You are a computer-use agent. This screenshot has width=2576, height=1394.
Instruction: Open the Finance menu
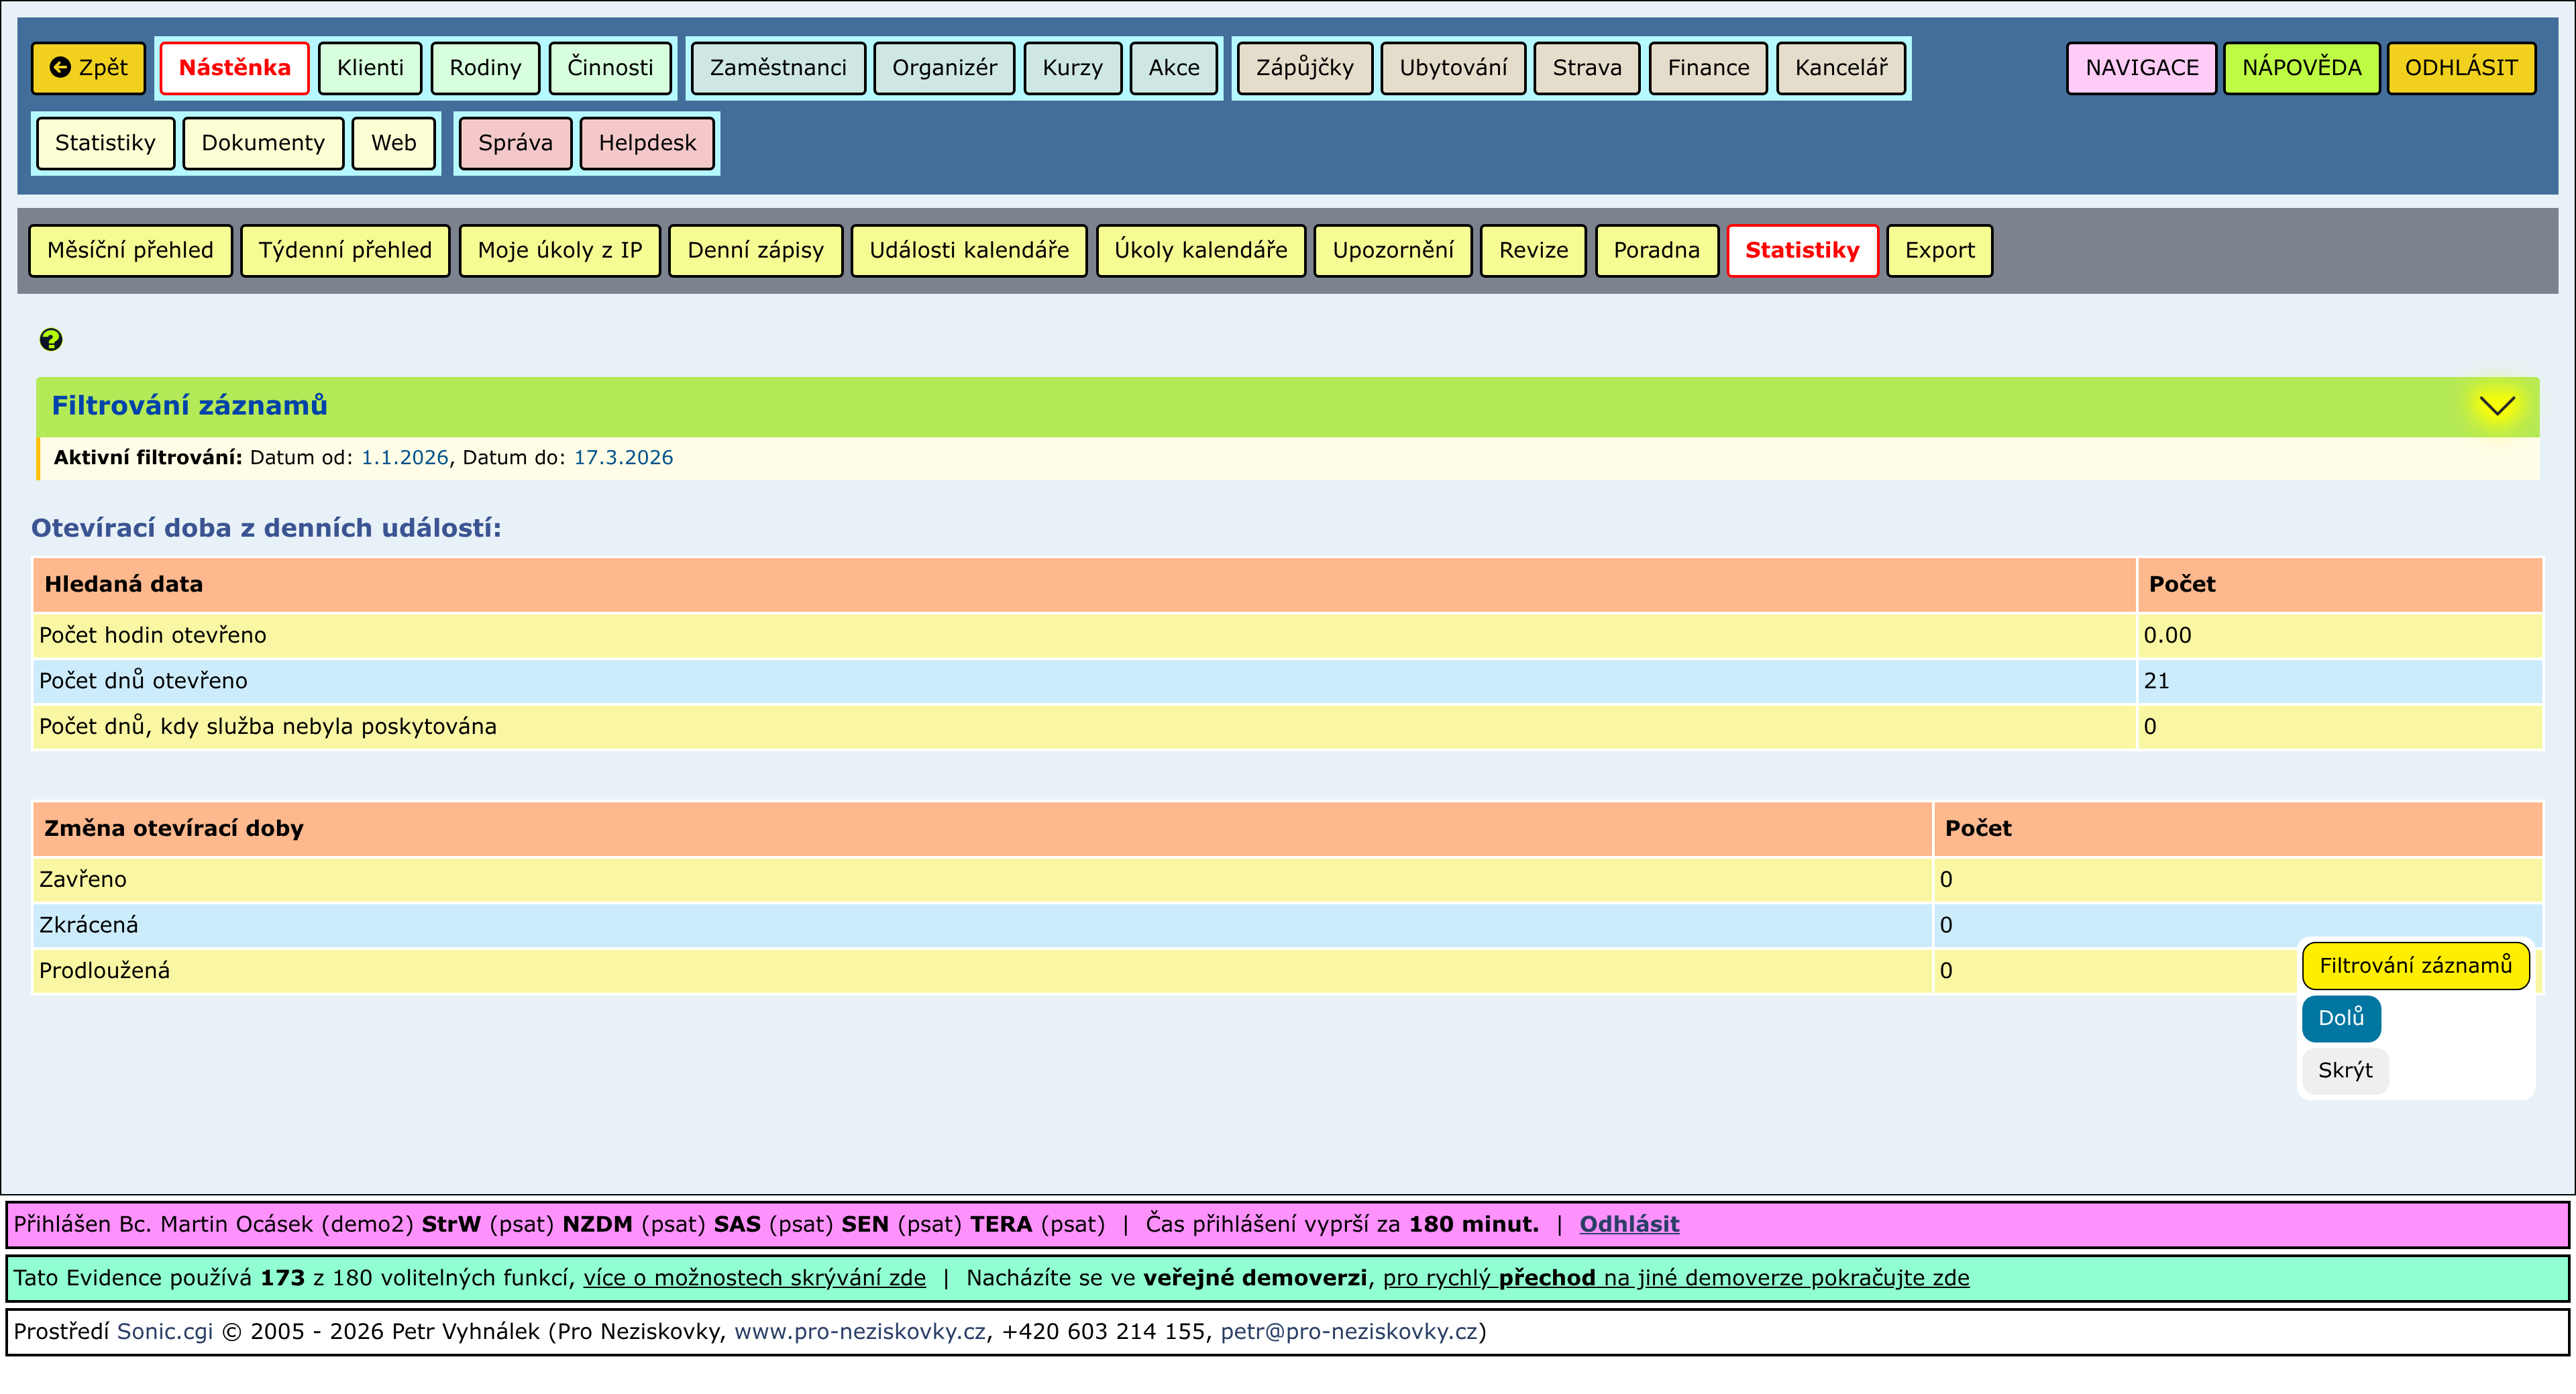point(1707,68)
